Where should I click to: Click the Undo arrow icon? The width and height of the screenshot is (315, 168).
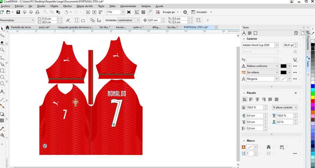66,12
